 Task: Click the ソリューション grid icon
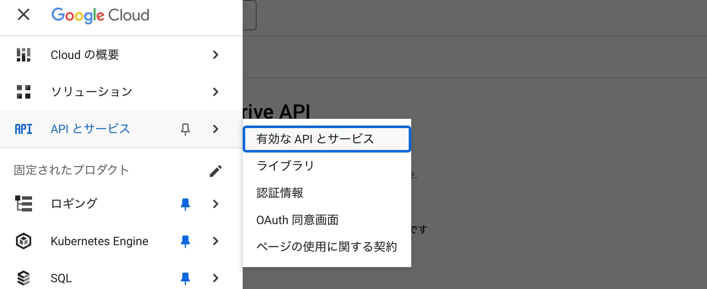pyautogui.click(x=24, y=92)
